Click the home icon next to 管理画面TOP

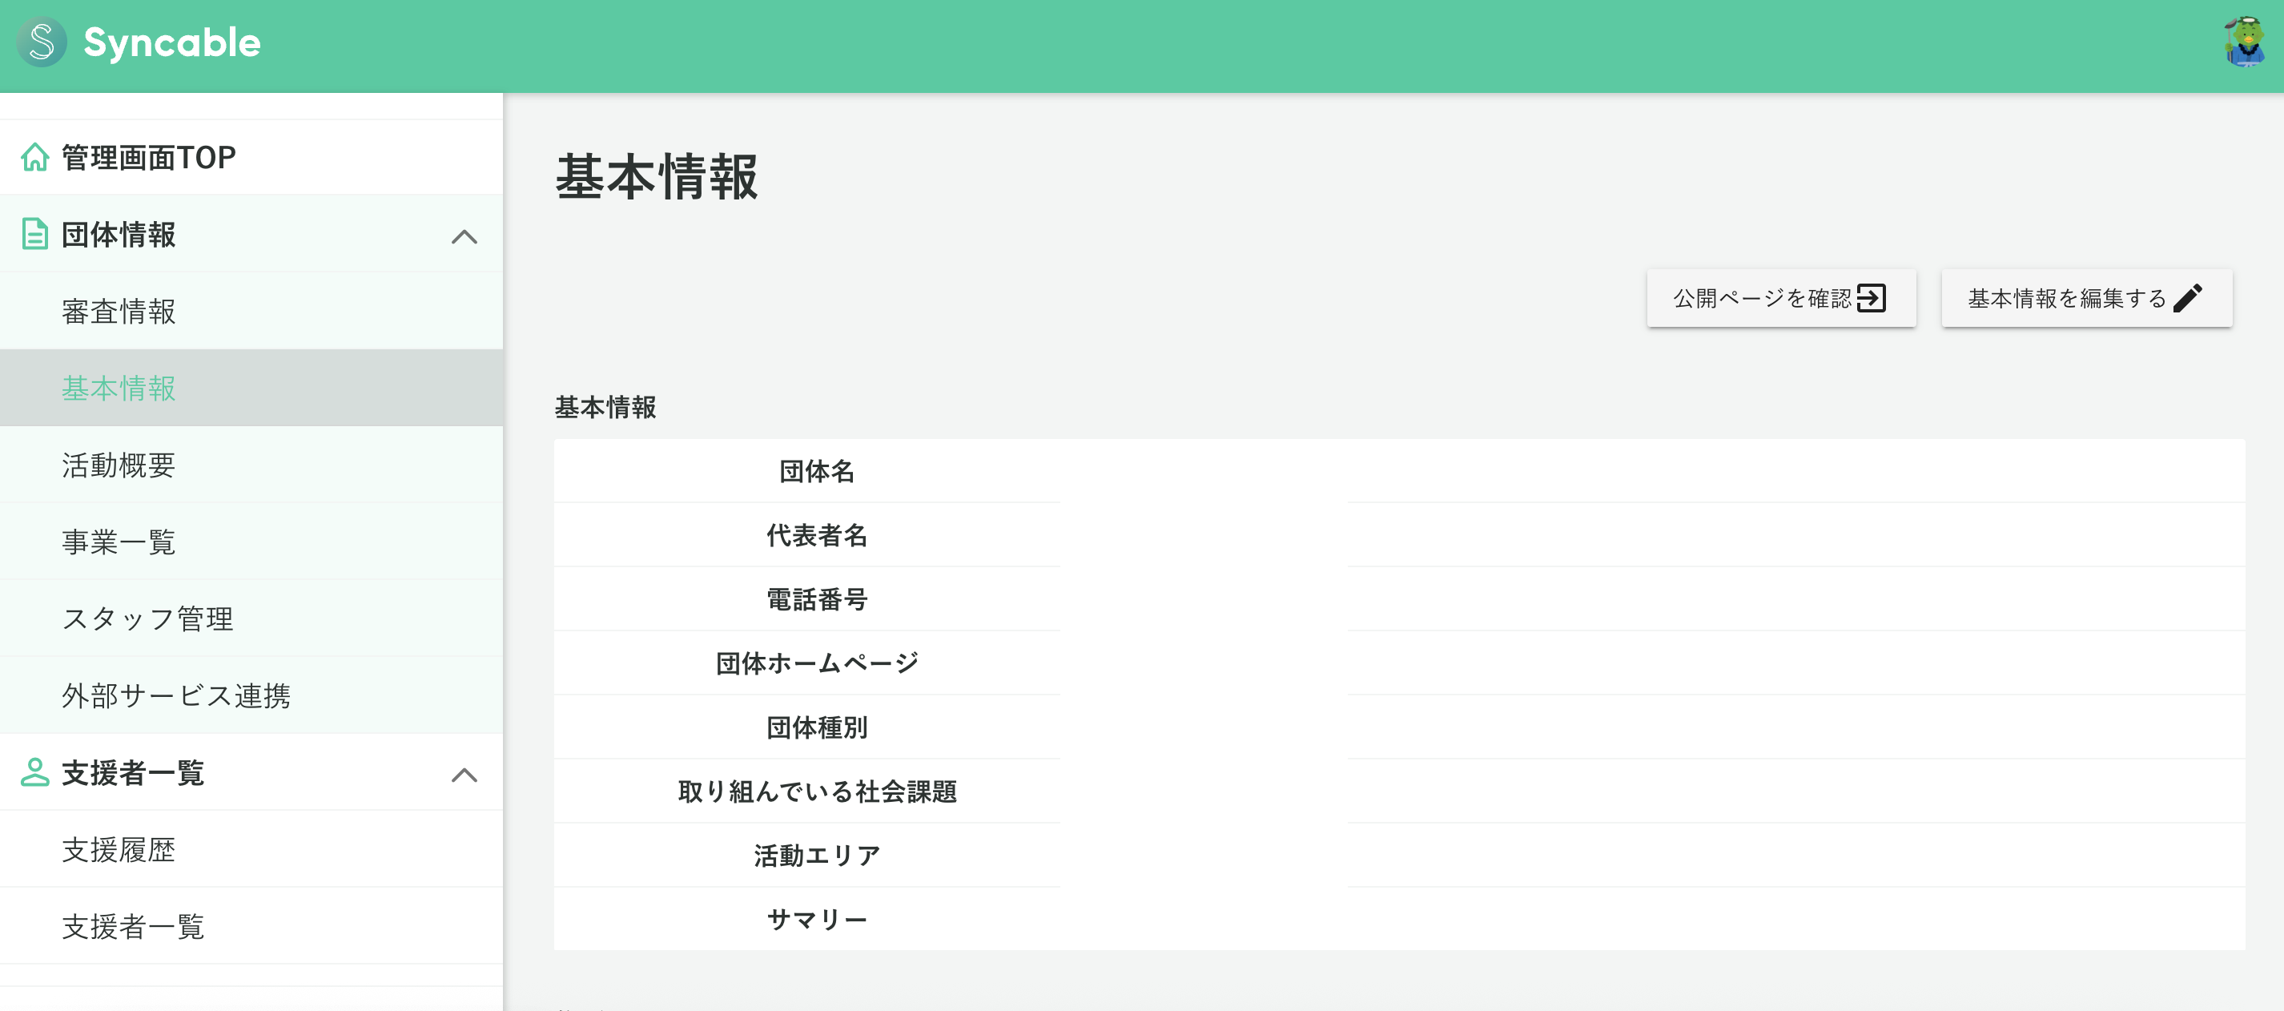coord(34,156)
